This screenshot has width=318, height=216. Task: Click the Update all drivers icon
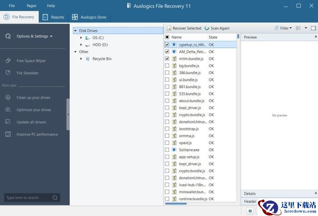(8, 122)
